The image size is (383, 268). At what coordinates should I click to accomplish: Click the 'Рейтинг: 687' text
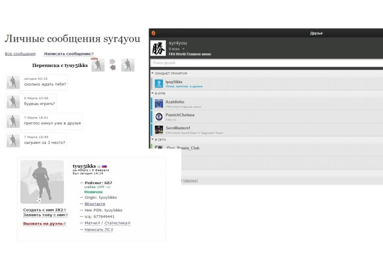click(x=98, y=183)
